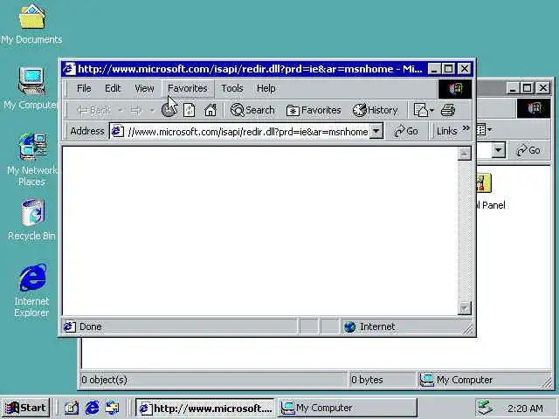The height and width of the screenshot is (419, 559).
Task: Click the 2:20 AM clock
Action: pyautogui.click(x=525, y=409)
